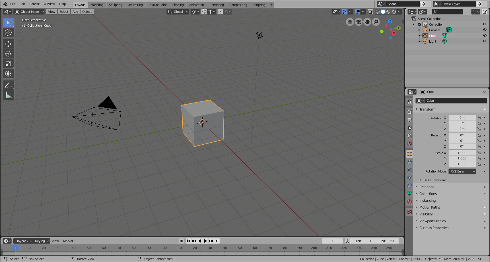490x262 pixels.
Task: Select the Measure ruler tool
Action: [x=8, y=95]
